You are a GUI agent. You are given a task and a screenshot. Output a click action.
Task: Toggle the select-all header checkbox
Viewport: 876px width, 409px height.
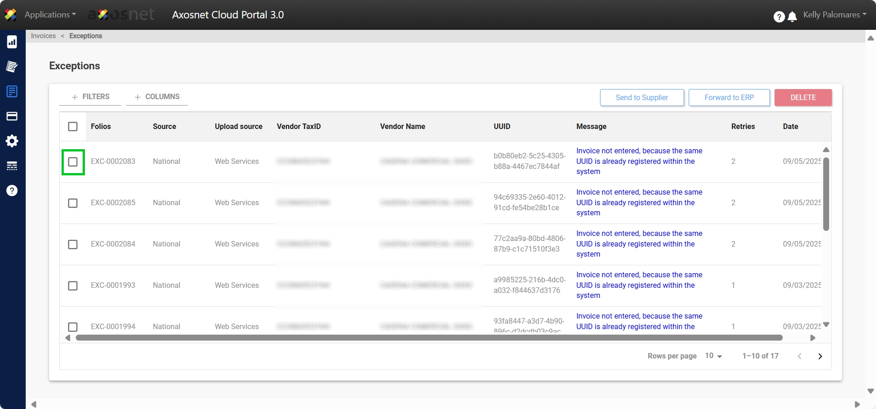(73, 127)
